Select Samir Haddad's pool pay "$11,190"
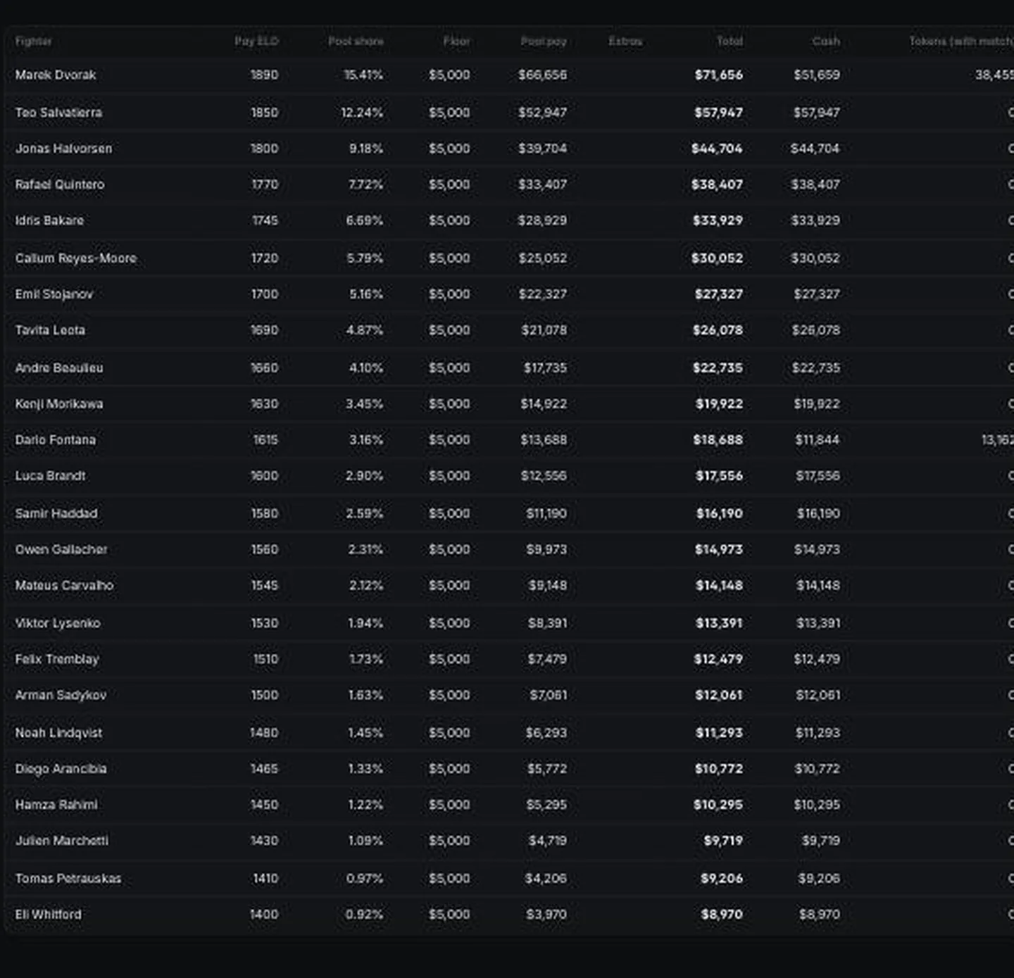 pos(546,514)
